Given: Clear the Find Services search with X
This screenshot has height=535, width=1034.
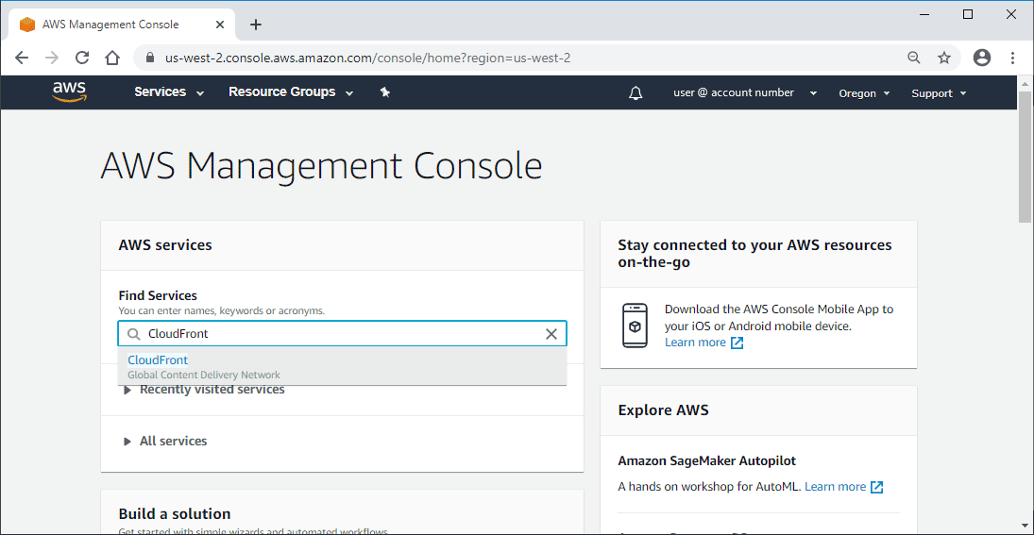Looking at the screenshot, I should pyautogui.click(x=551, y=334).
